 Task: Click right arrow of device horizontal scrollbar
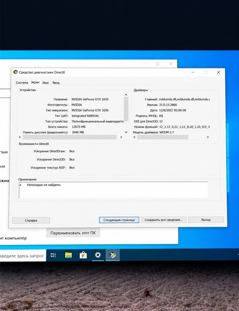(x=121, y=137)
